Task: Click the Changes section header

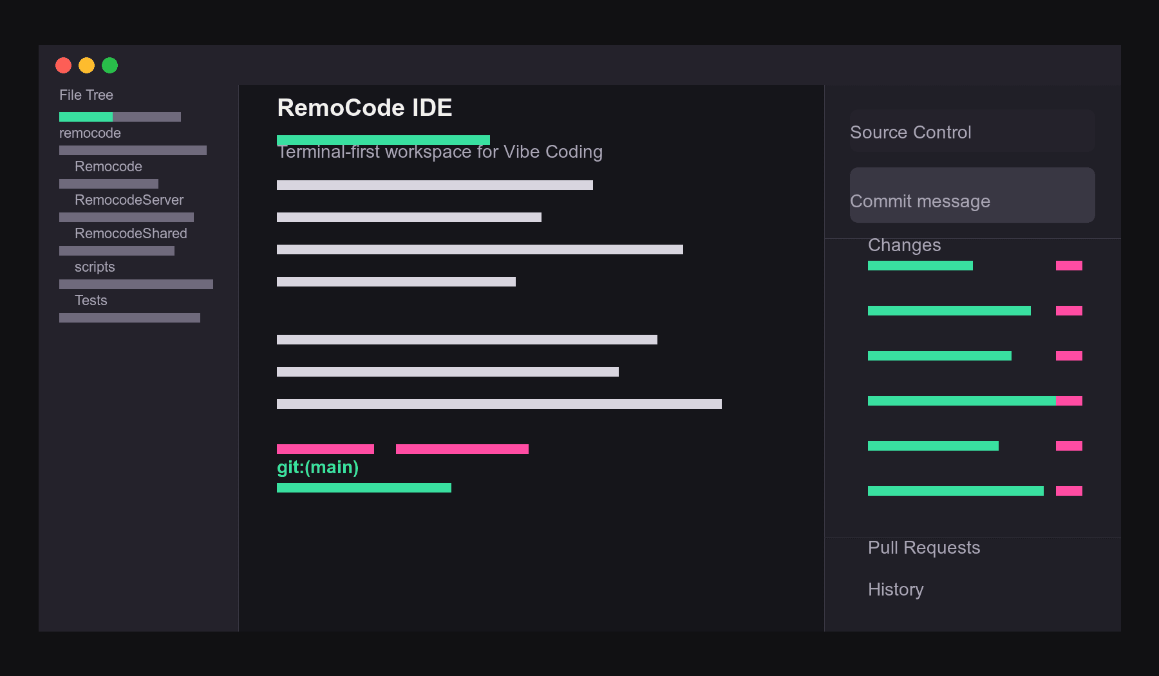Action: pos(904,245)
